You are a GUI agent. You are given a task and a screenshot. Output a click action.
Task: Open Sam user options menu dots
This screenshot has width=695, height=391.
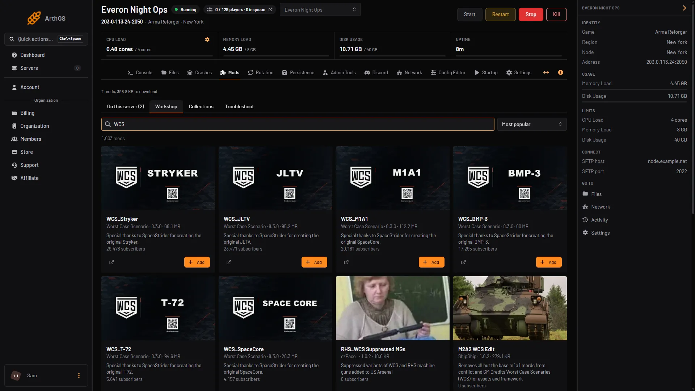tap(79, 375)
